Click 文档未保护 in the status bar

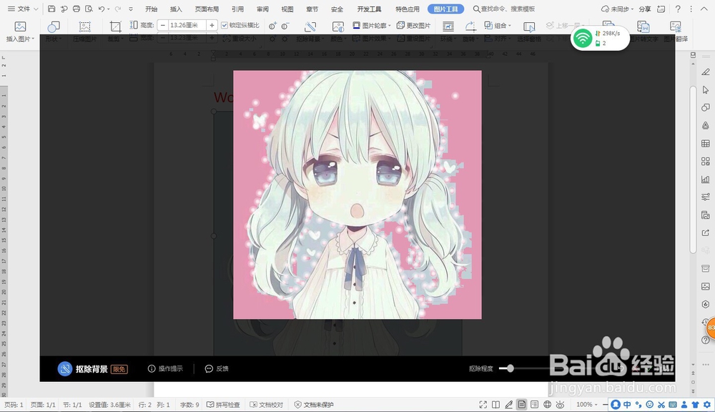[314, 404]
